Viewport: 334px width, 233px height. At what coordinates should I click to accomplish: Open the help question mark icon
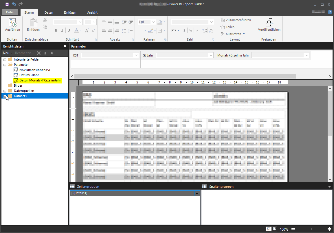[330, 12]
